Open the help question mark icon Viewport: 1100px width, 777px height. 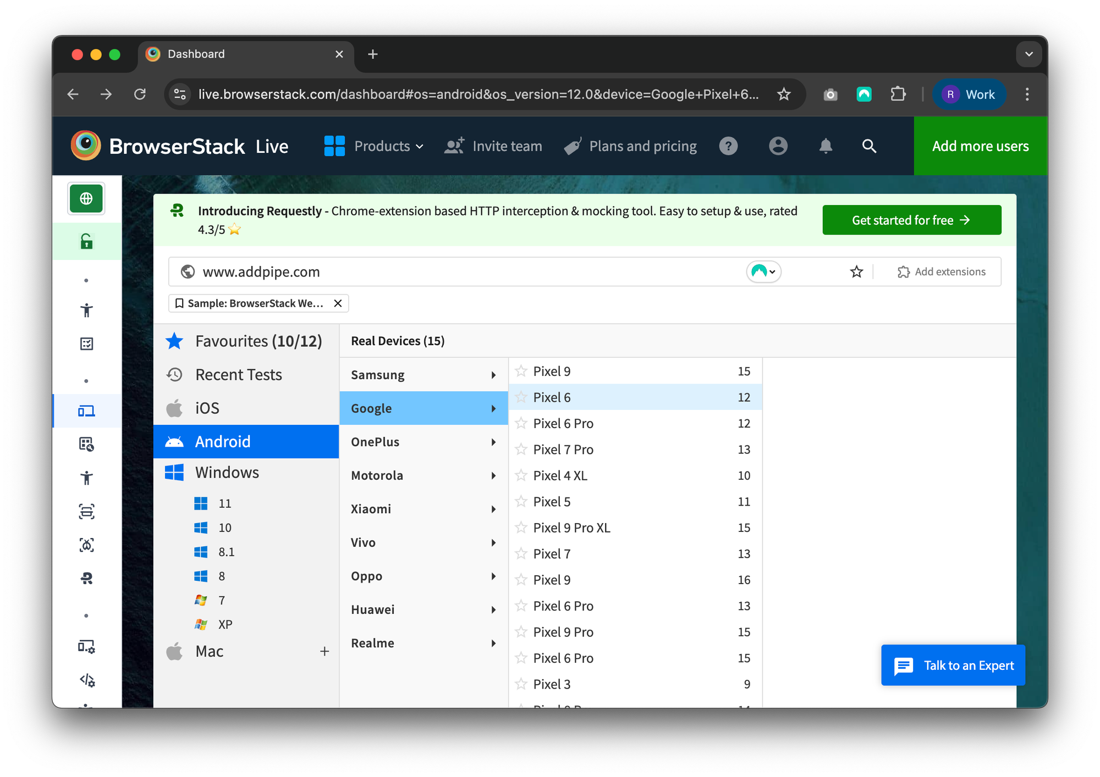(728, 146)
